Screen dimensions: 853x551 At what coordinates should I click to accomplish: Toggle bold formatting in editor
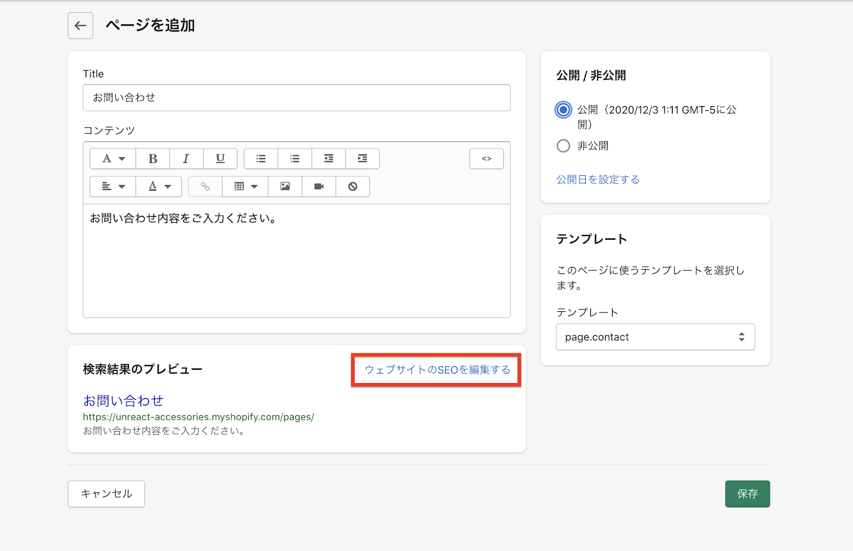coord(152,159)
